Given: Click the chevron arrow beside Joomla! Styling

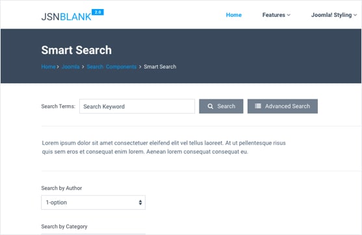Looking at the screenshot, I should (355, 15).
